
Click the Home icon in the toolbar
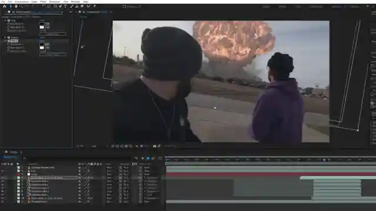[x=5, y=6]
